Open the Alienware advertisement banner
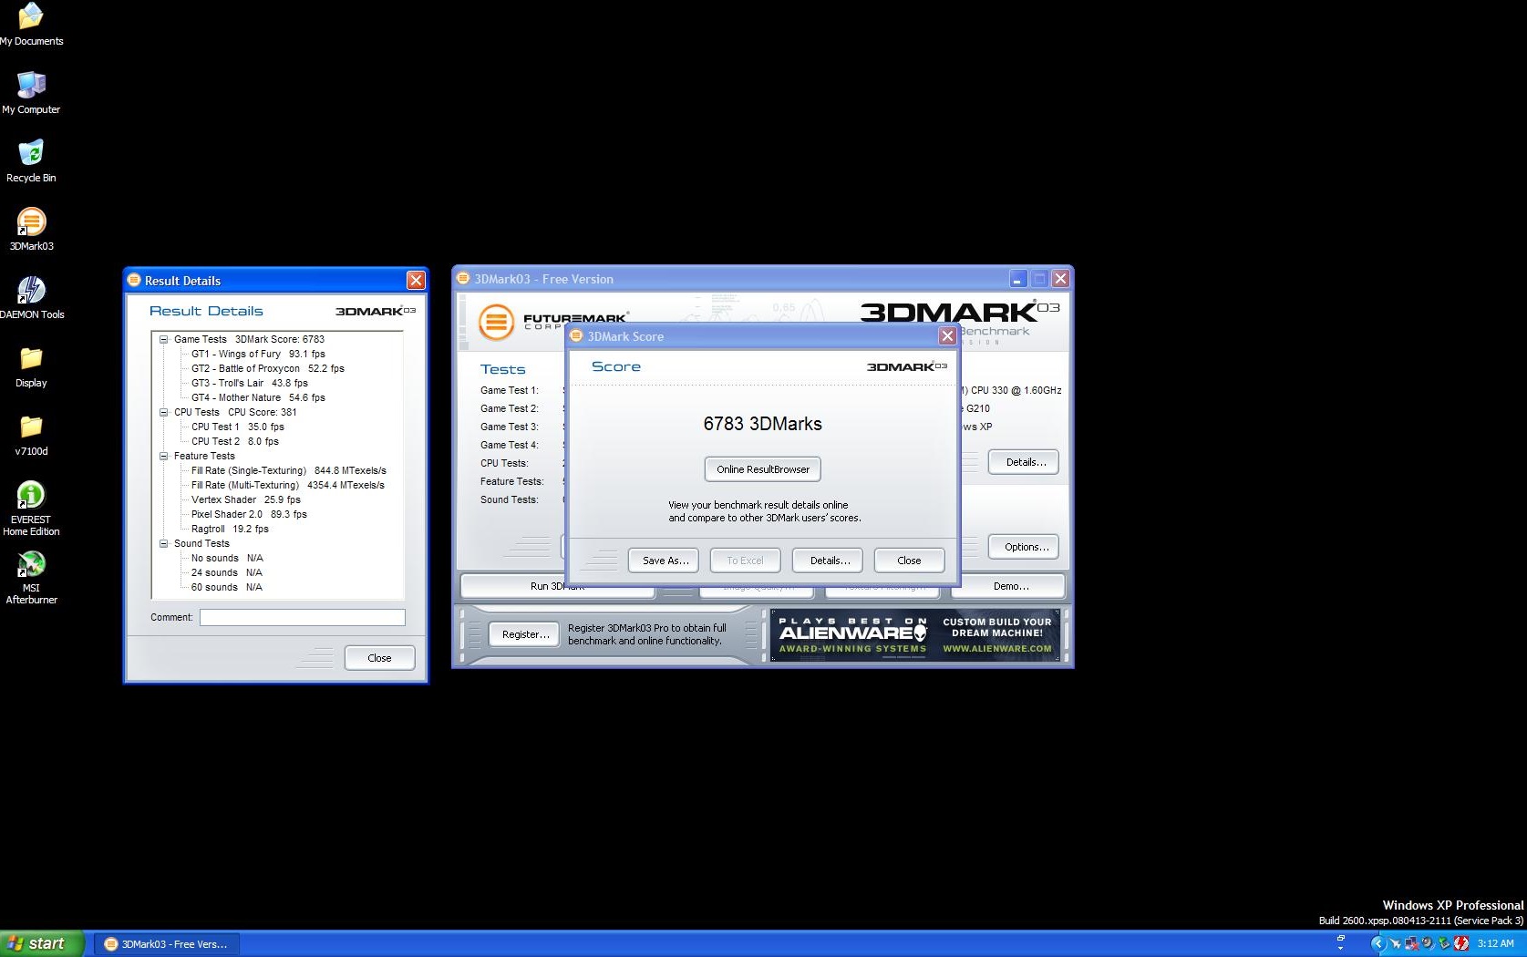The image size is (1527, 957). pyautogui.click(x=915, y=634)
